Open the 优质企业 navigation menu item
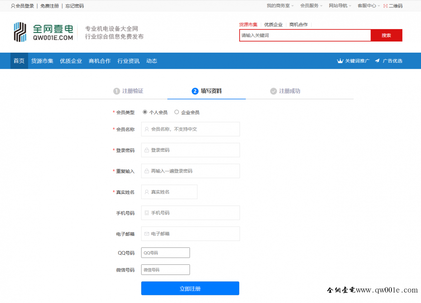The height and width of the screenshot is (303, 421). tap(71, 61)
